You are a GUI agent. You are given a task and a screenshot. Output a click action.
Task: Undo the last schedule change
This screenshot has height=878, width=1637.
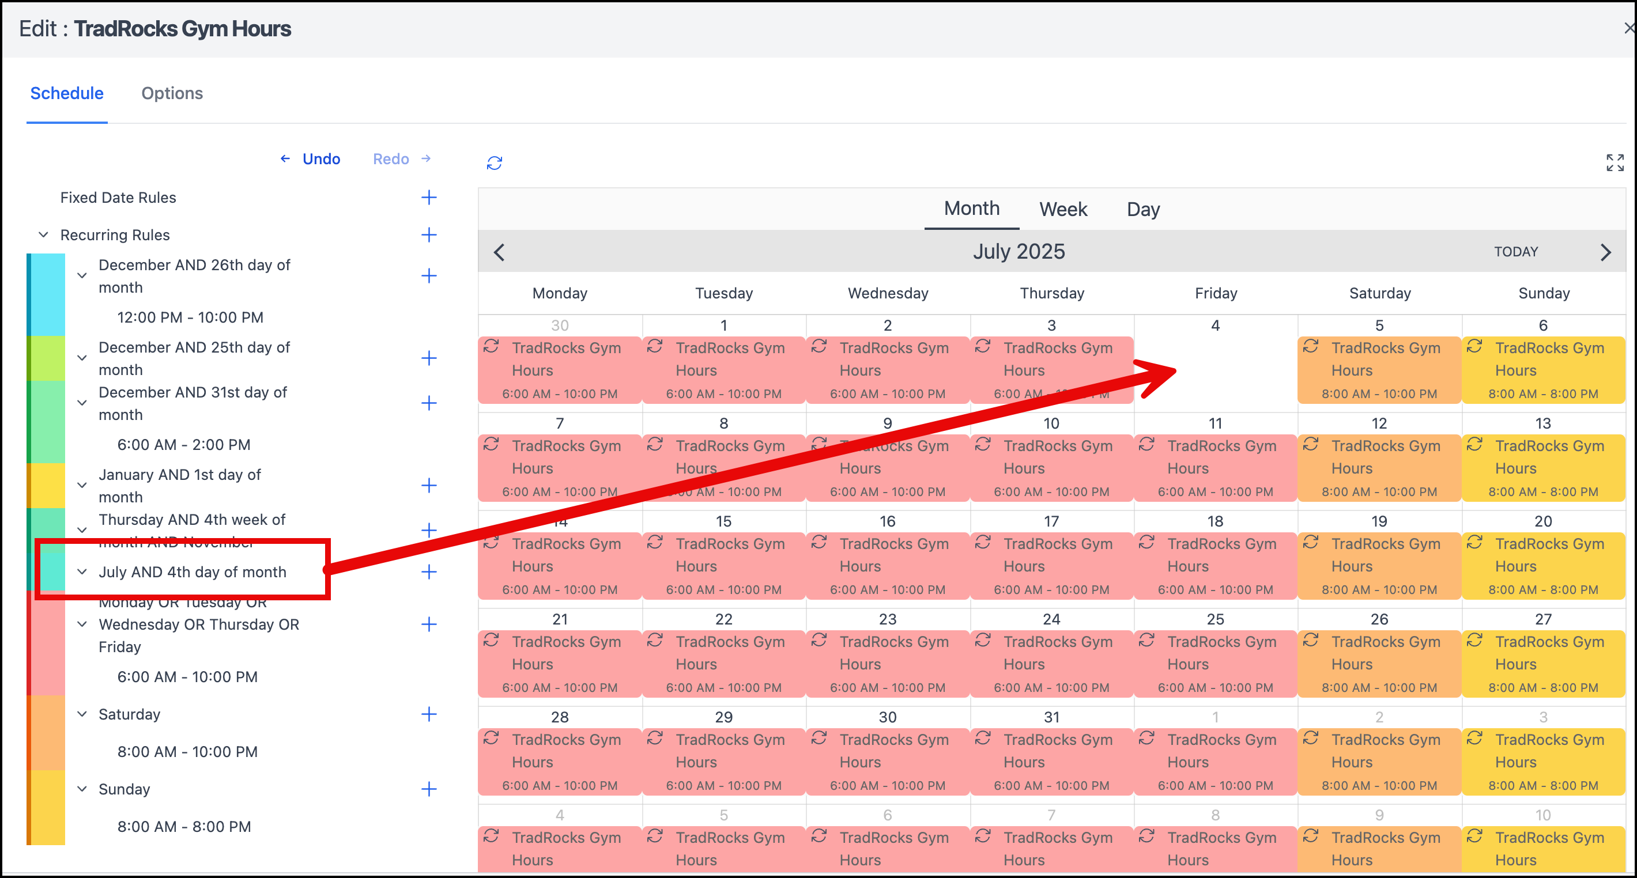[311, 159]
